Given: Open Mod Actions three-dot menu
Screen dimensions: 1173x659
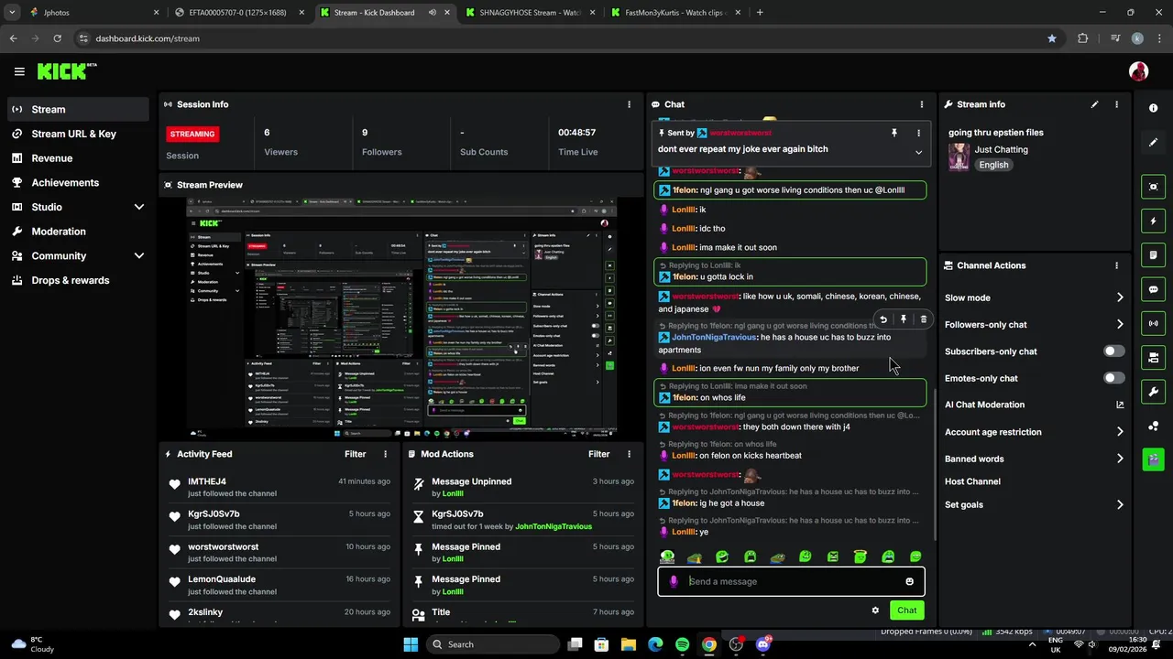Looking at the screenshot, I should (x=629, y=454).
